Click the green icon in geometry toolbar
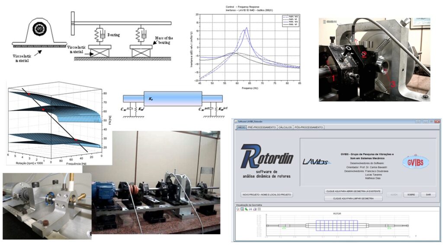 246,209
